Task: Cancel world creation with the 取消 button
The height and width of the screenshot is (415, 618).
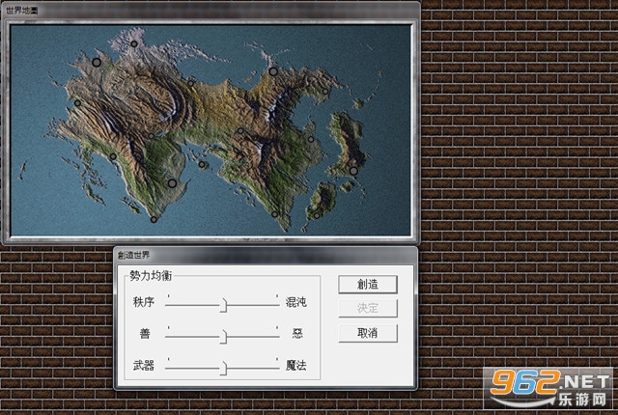Action: (x=368, y=333)
